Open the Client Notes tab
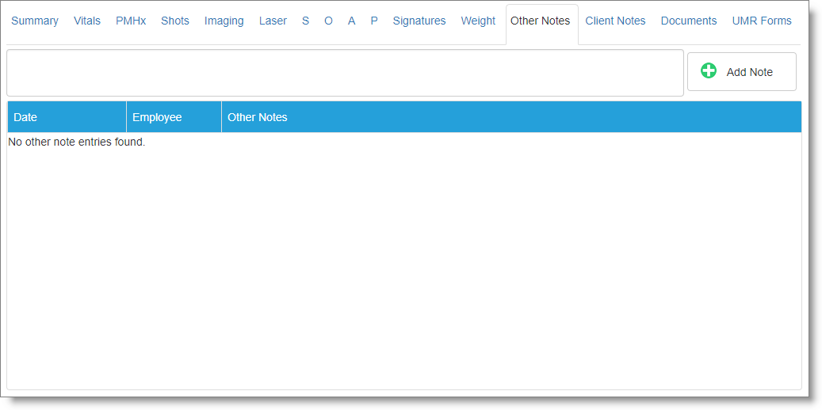822x410 pixels. 615,21
